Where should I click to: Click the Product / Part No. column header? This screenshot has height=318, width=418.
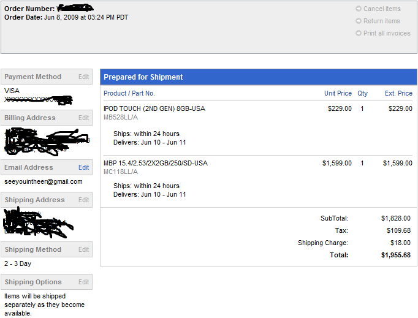tap(129, 93)
